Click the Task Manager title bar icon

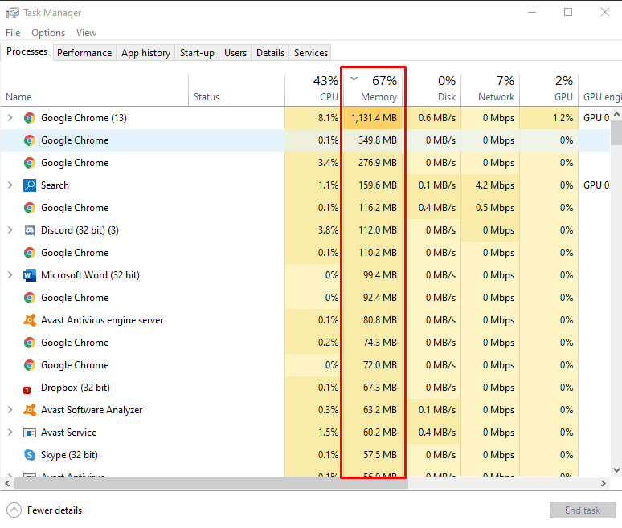(x=12, y=13)
